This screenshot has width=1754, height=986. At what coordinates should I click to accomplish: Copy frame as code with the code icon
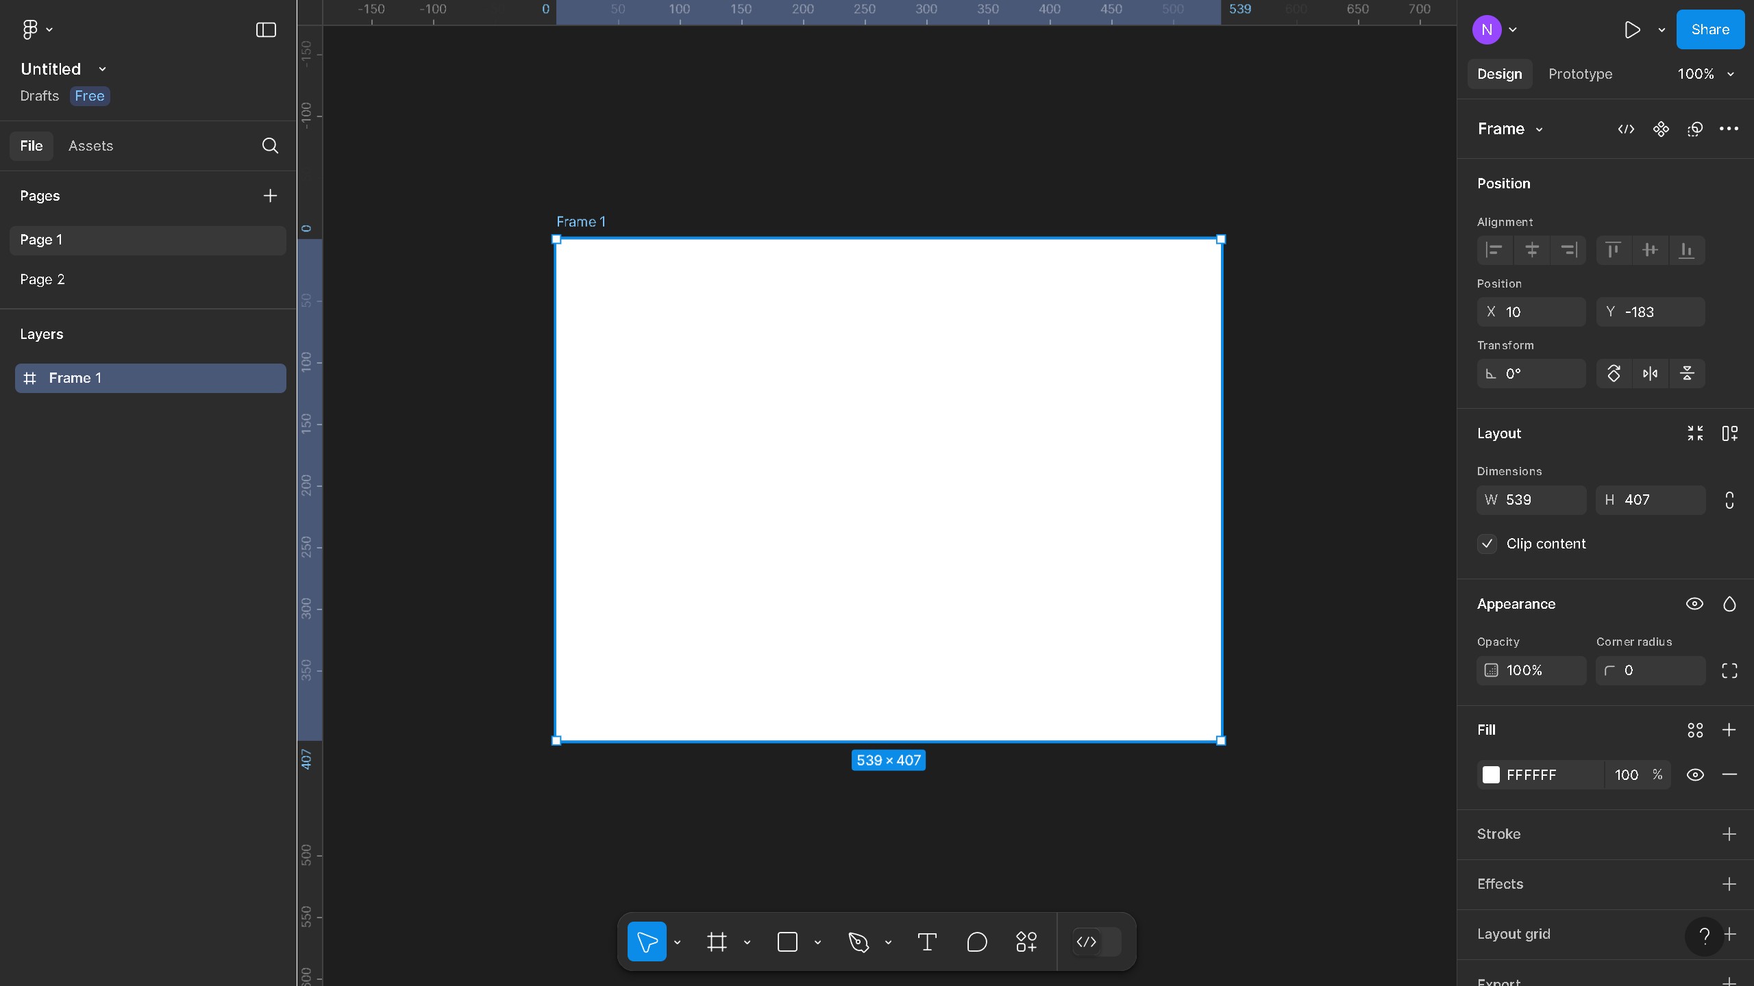[x=1627, y=129]
